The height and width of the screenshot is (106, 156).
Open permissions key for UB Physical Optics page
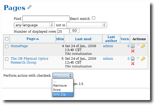pyautogui.click(x=143, y=59)
